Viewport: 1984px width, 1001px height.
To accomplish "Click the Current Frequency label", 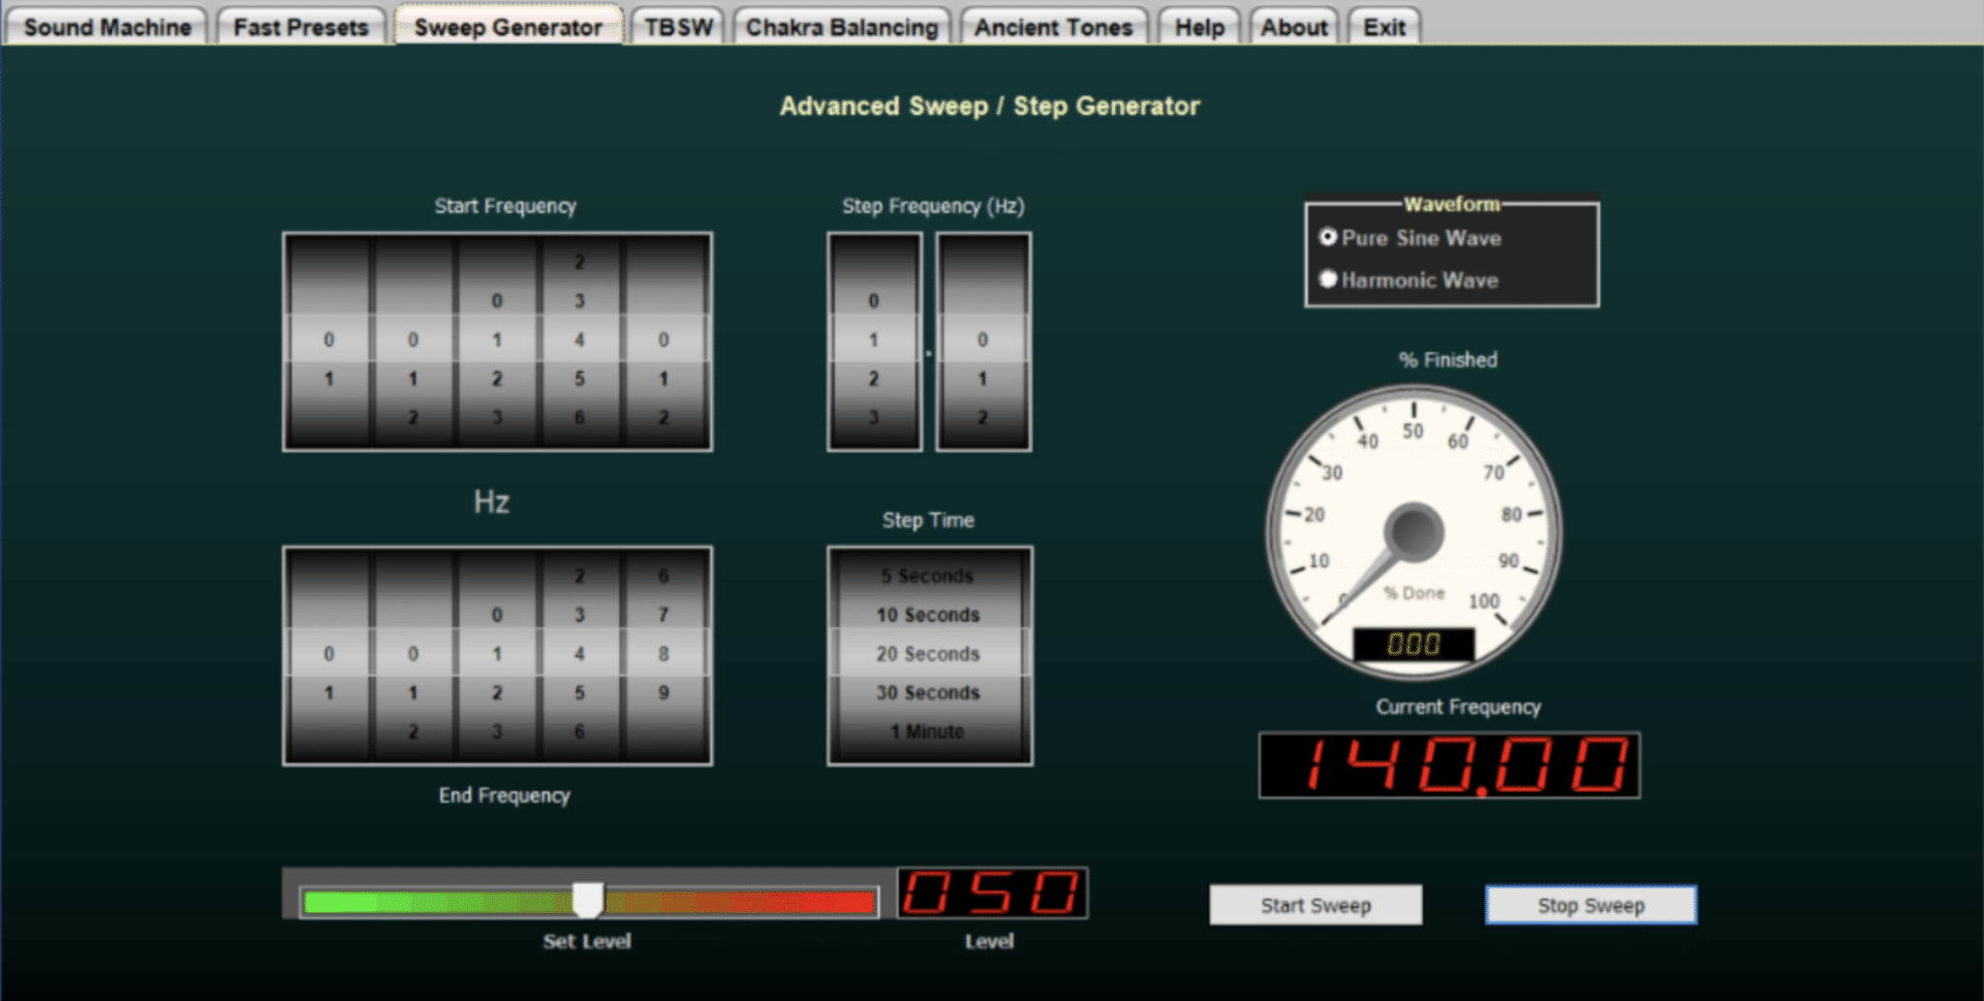I will point(1458,706).
